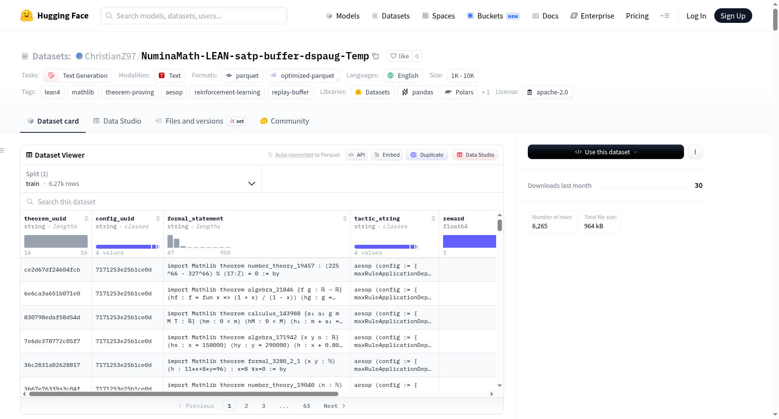Screen dimensions: 779x419
Task: Click the left sidebar contents toggle icon
Action: pos(2,150)
